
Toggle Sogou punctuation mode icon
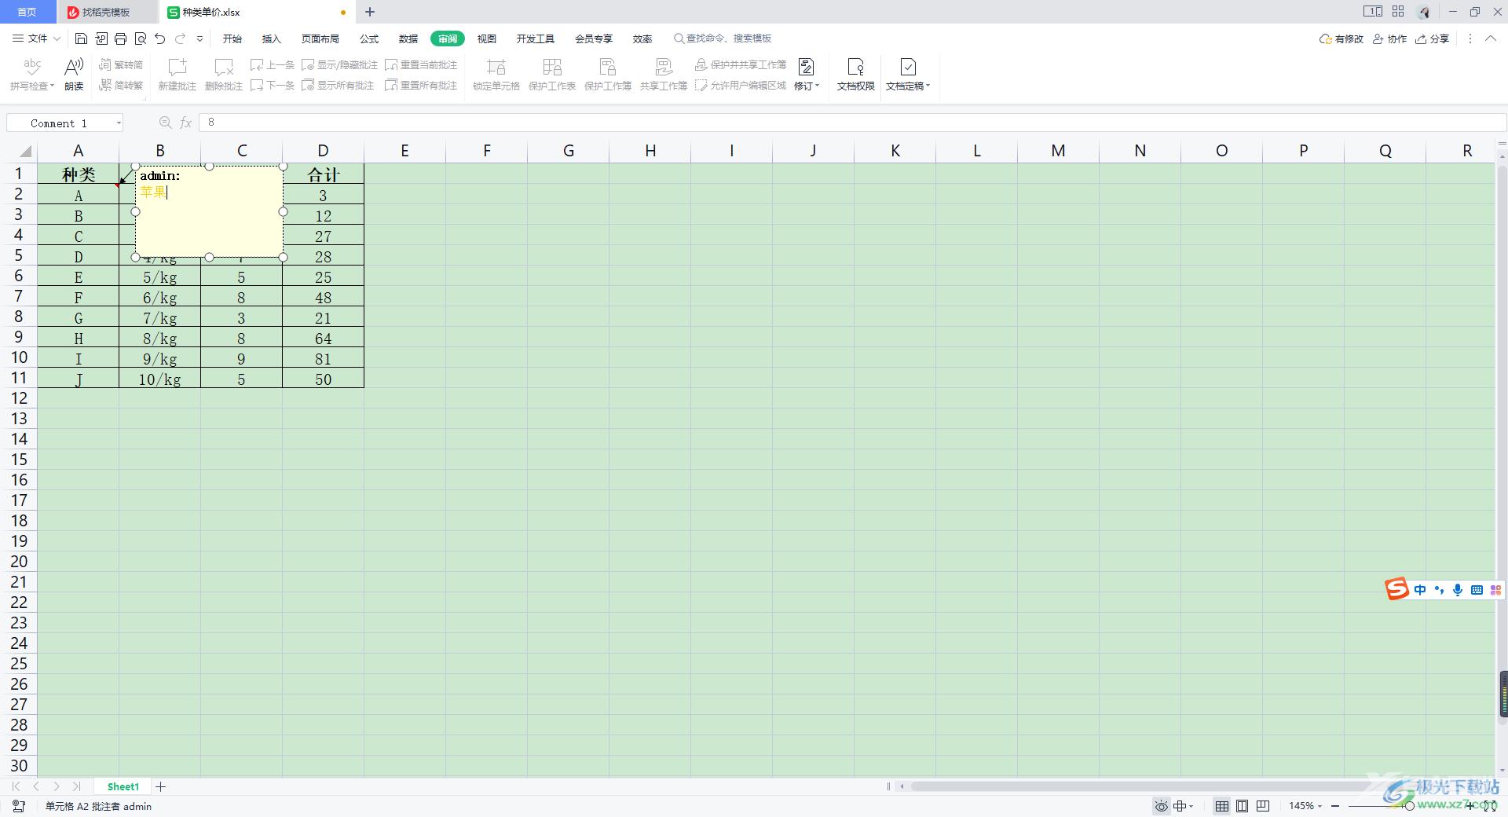coord(1439,590)
